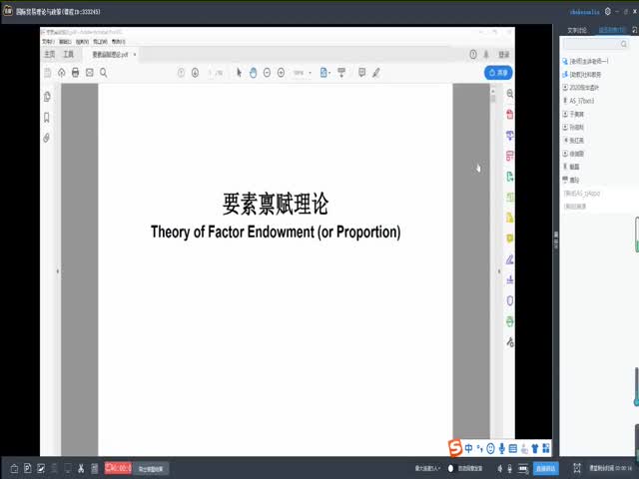The height and width of the screenshot is (479, 639).
Task: Click the search magnifier in PDF toolbar
Action: point(103,73)
